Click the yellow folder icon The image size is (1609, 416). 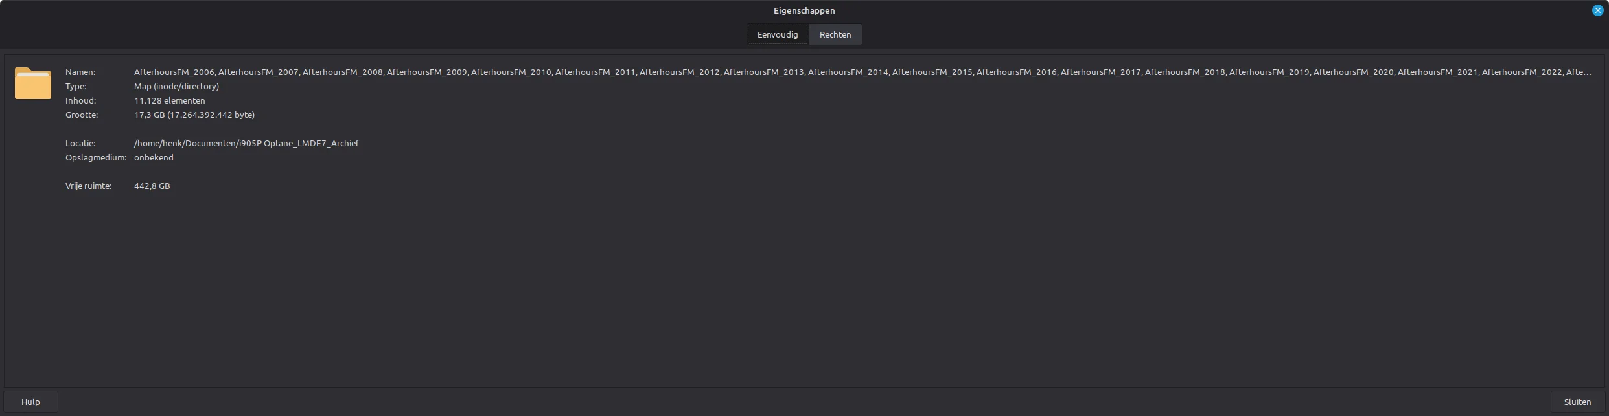(x=33, y=83)
